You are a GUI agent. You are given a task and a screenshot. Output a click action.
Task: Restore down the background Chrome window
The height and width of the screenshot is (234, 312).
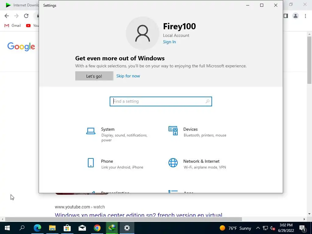tap(291, 4)
